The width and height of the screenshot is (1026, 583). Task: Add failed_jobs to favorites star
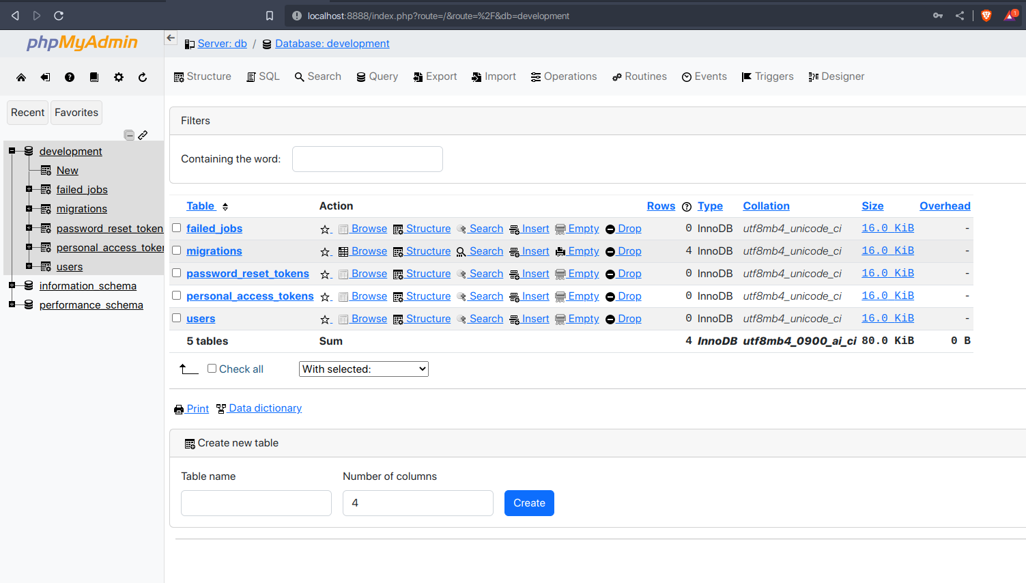click(326, 229)
